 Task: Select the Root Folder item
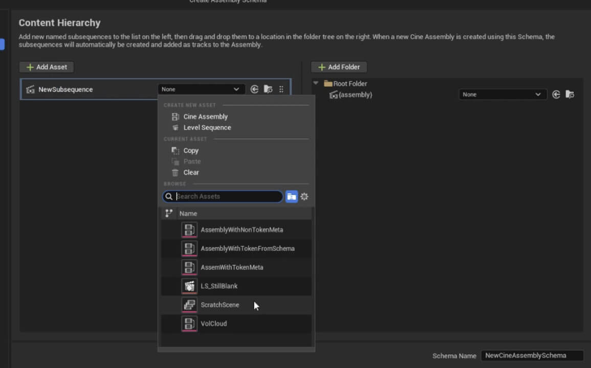[x=345, y=84]
